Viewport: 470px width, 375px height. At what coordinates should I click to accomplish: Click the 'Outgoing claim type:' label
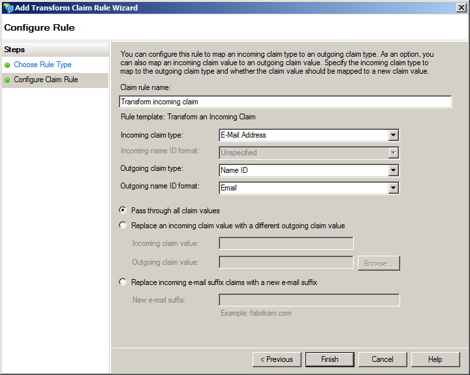pos(151,168)
